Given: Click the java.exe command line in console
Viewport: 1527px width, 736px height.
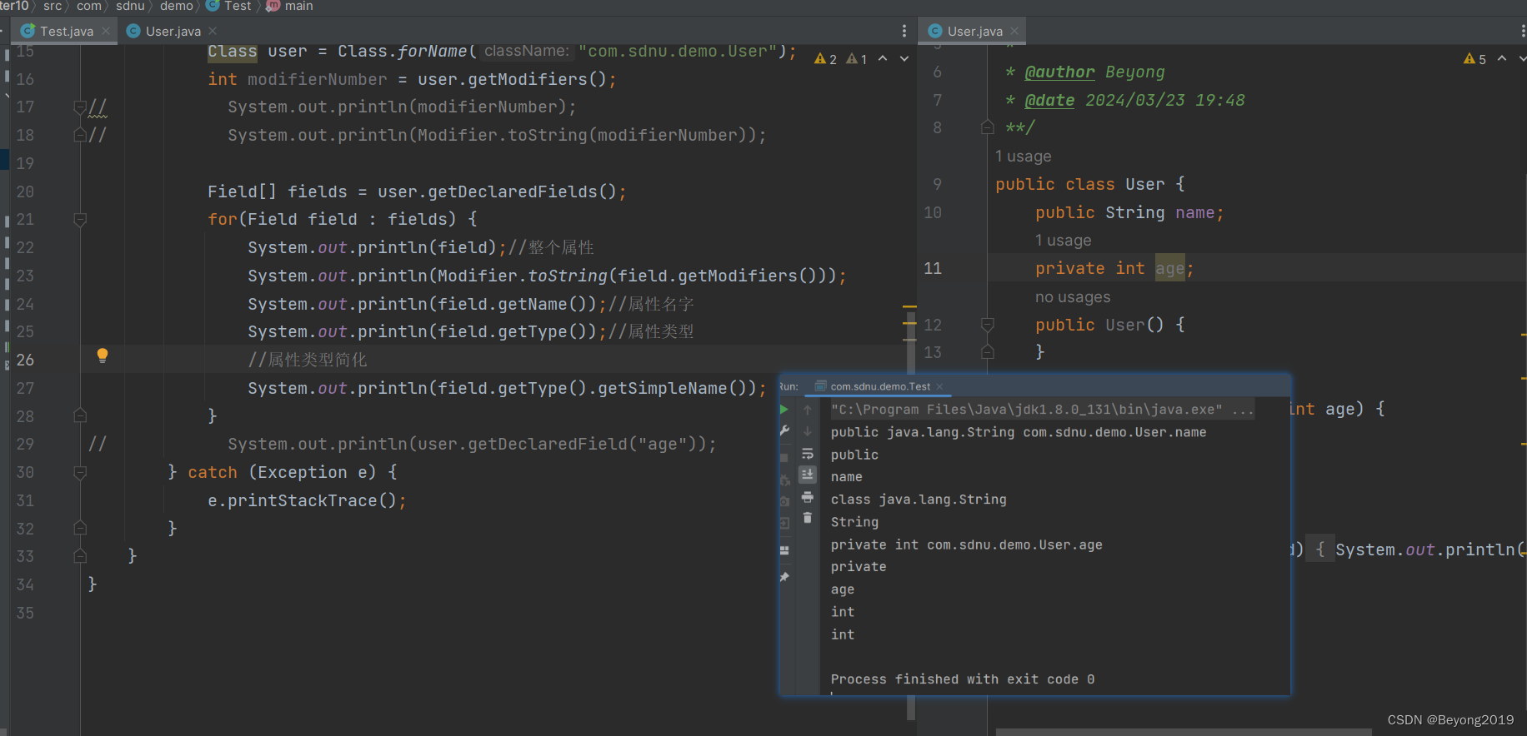Looking at the screenshot, I should (1041, 410).
